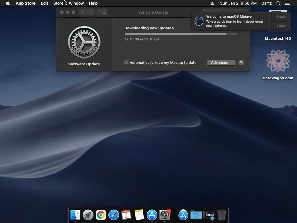Go back with the left chevron
The height and width of the screenshot is (223, 297).
83,12
